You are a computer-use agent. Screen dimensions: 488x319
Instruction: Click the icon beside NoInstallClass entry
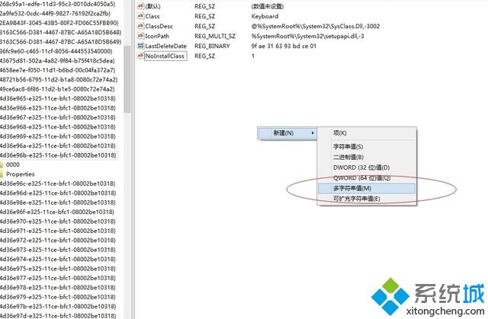pyautogui.click(x=140, y=56)
